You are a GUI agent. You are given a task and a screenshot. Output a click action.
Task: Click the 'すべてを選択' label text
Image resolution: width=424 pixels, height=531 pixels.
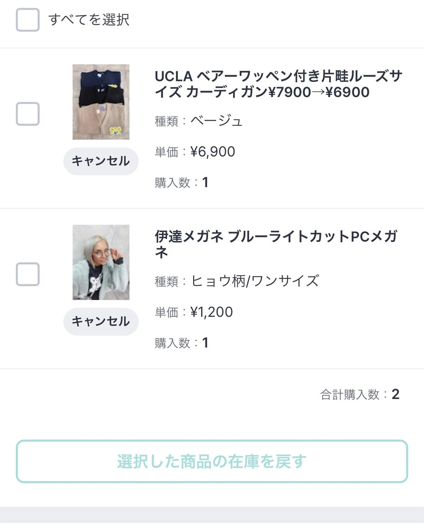coord(89,20)
